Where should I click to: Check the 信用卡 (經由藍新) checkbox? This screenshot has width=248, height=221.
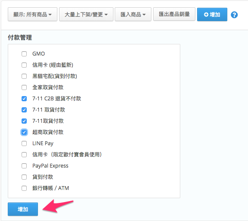point(24,65)
